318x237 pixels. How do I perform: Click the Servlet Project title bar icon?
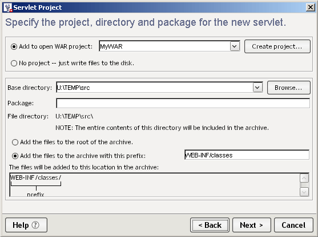pyautogui.click(x=8, y=7)
